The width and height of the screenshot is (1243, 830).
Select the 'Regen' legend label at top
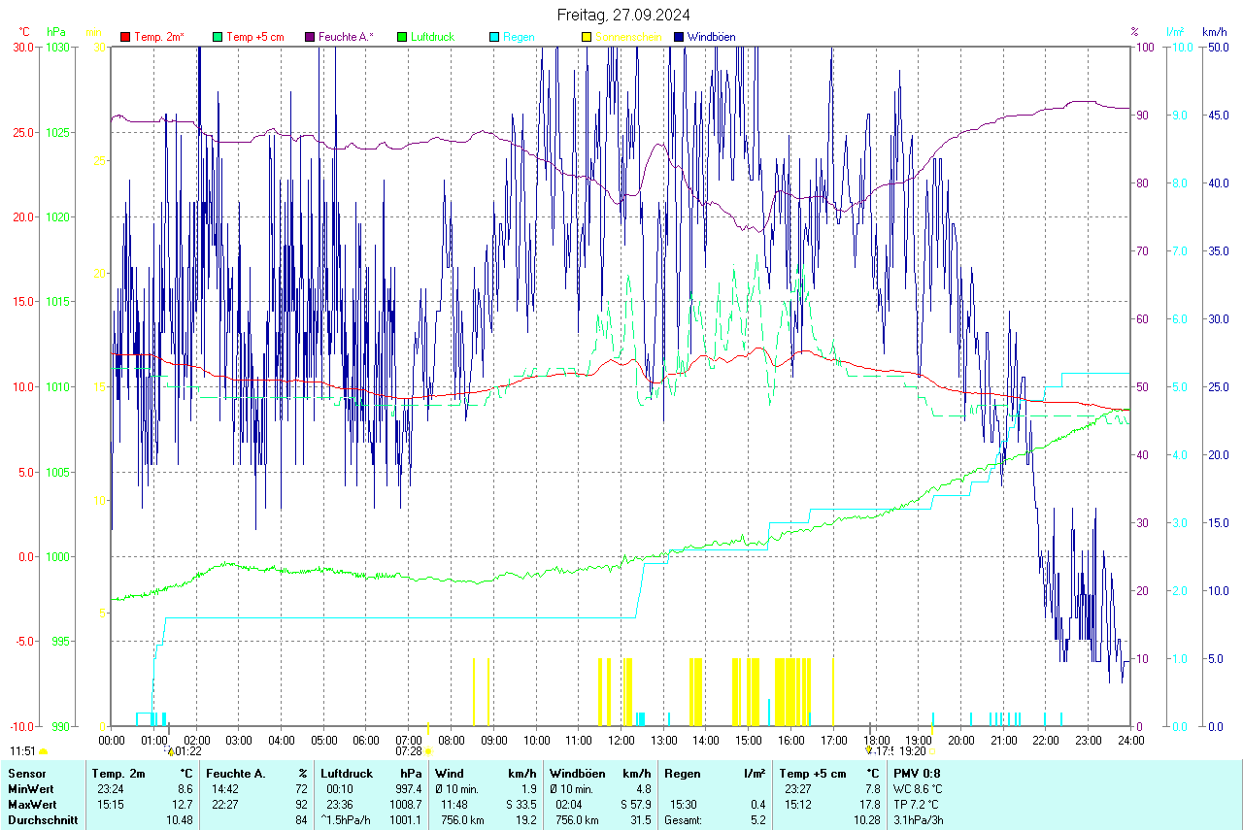click(x=519, y=37)
